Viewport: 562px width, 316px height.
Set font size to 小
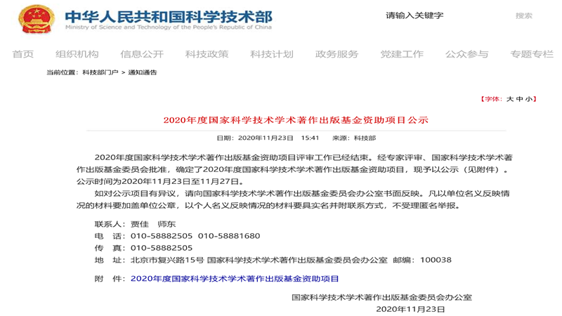529,99
